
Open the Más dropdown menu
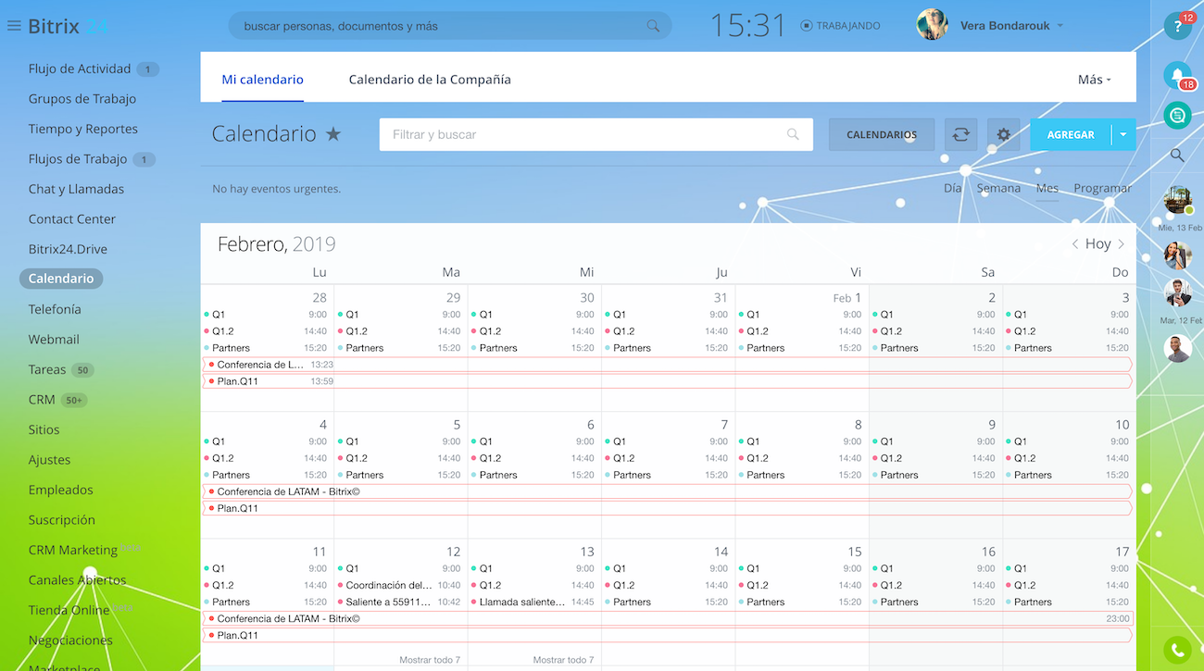(1093, 80)
